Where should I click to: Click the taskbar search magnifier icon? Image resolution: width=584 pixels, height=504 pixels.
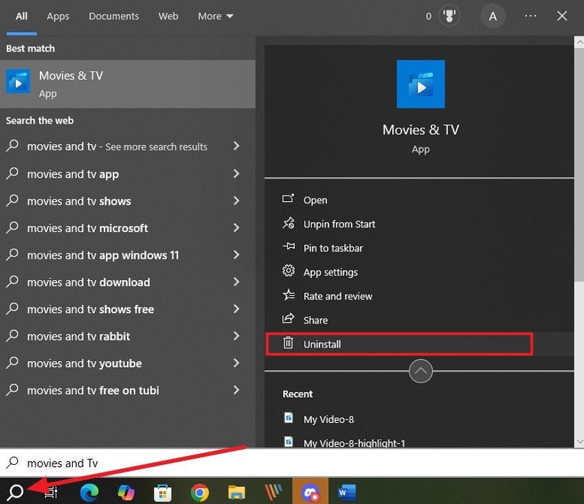(16, 492)
